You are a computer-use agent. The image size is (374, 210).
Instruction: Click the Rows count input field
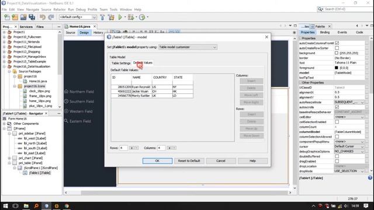point(123,148)
